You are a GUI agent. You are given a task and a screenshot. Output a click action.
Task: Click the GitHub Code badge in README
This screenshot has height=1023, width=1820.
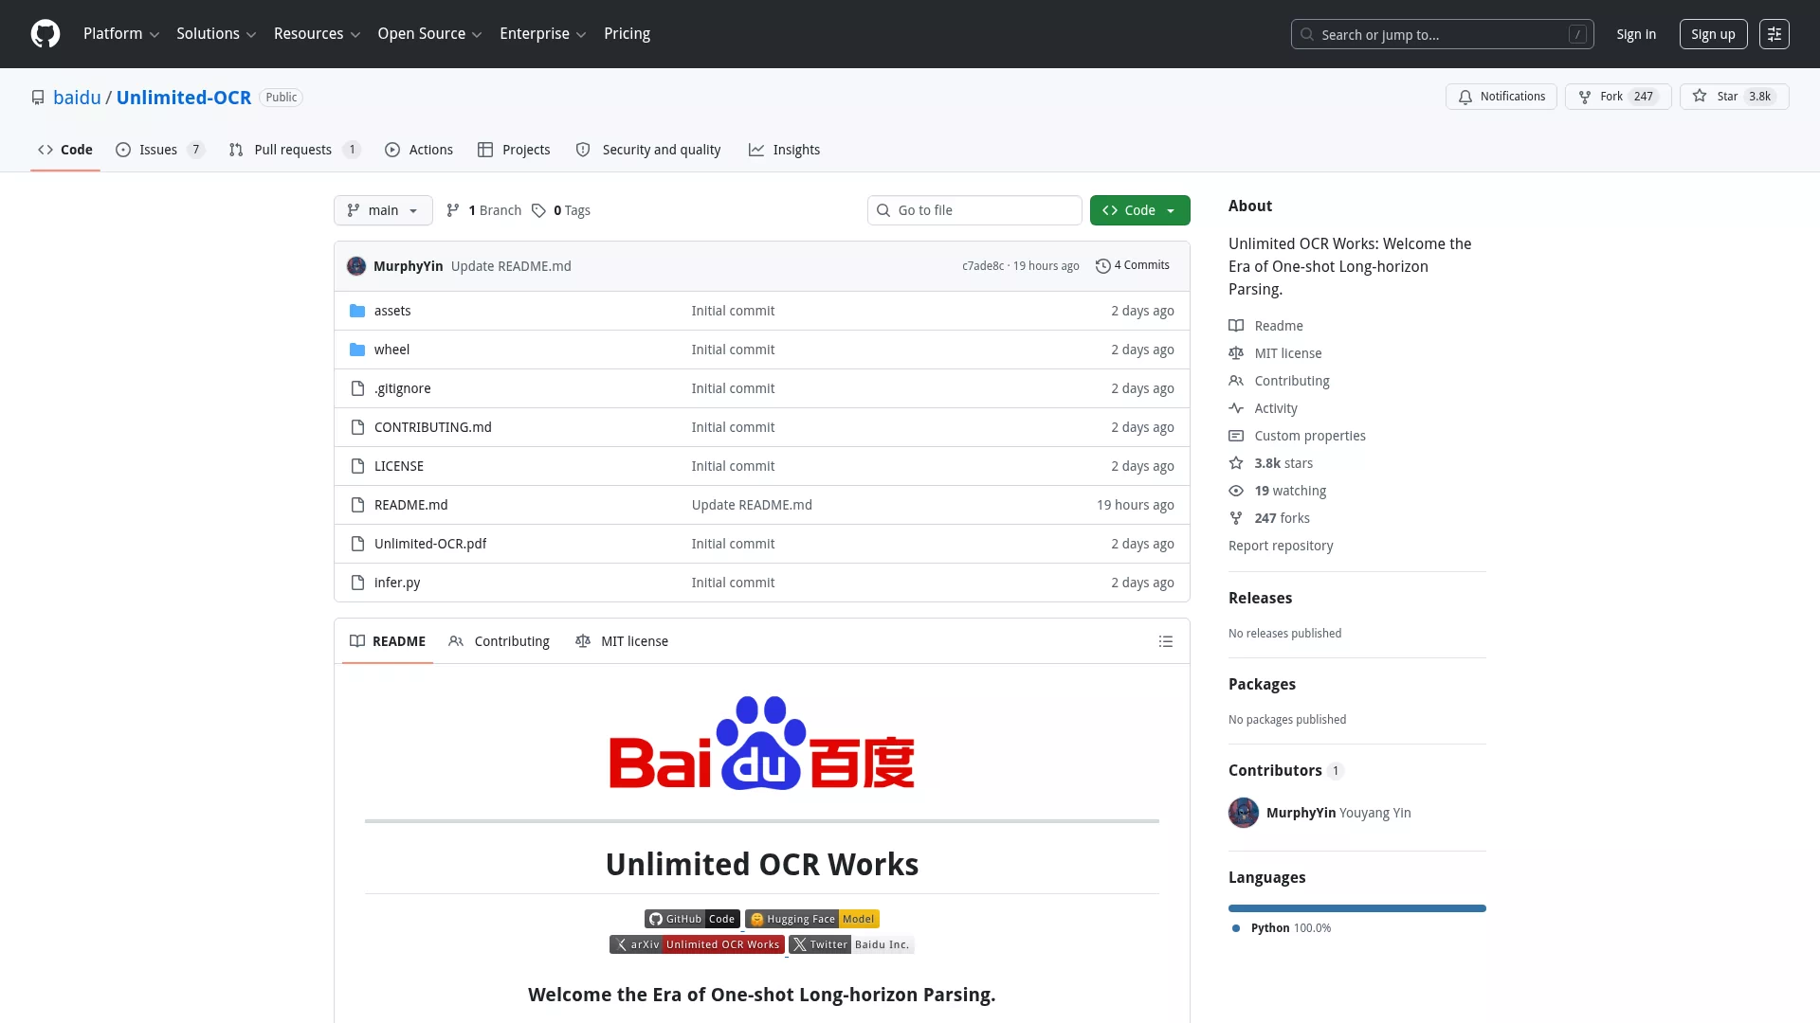tap(692, 919)
